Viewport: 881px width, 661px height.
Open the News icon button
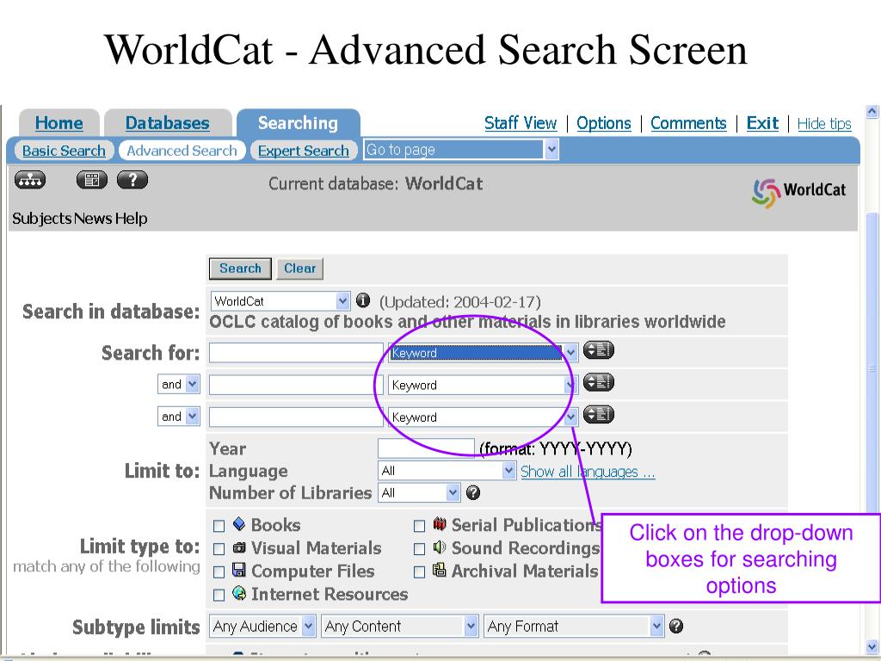point(91,180)
